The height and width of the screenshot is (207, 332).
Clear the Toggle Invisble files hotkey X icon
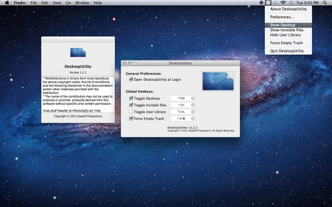coord(193,105)
